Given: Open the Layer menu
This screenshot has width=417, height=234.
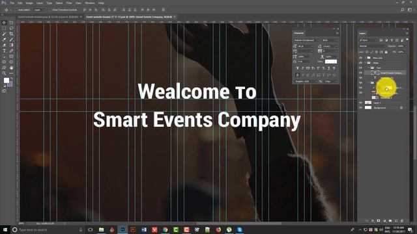Looking at the screenshot, I should coord(40,3).
